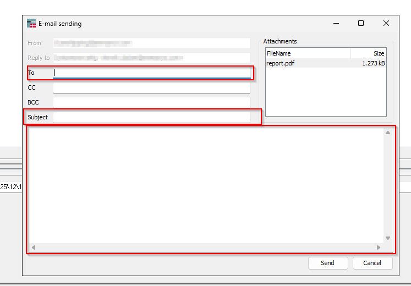
Task: Click the horizontal scroll left arrow
Action: pyautogui.click(x=33, y=248)
